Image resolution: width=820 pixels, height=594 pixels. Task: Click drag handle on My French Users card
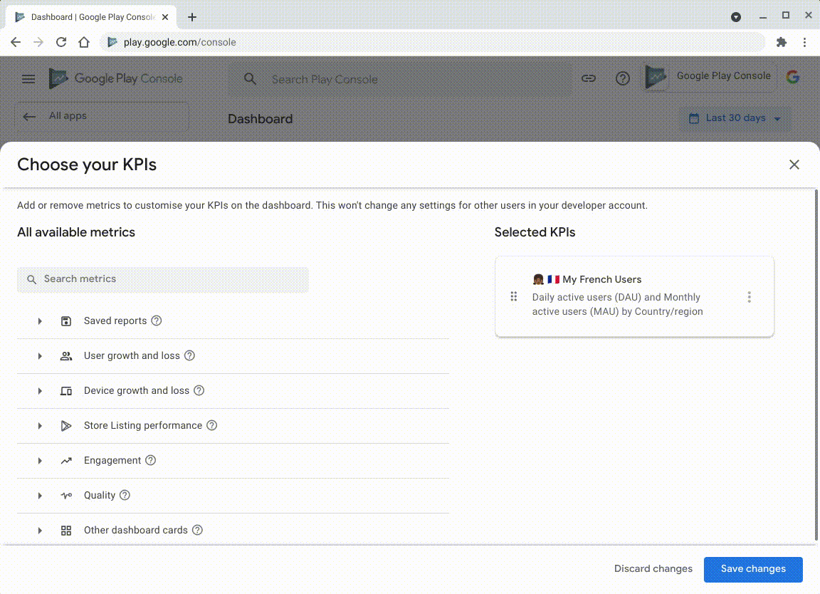[514, 297]
